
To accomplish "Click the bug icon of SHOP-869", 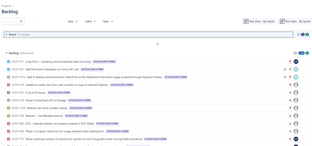I will (x=8, y=131).
